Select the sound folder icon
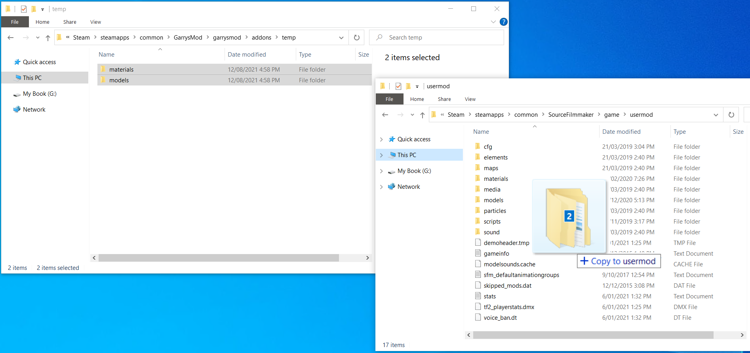The width and height of the screenshot is (750, 353). tap(478, 232)
